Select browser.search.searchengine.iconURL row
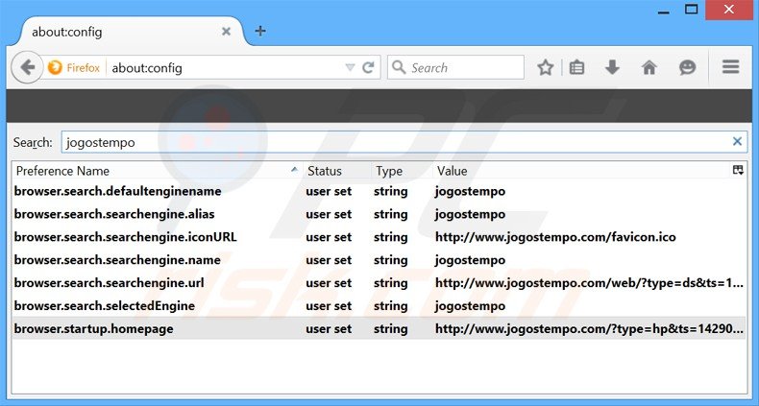This screenshot has width=759, height=406. coord(379,237)
